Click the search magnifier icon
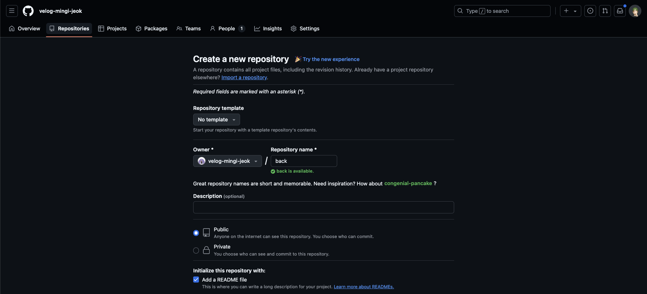The height and width of the screenshot is (294, 647). [460, 11]
